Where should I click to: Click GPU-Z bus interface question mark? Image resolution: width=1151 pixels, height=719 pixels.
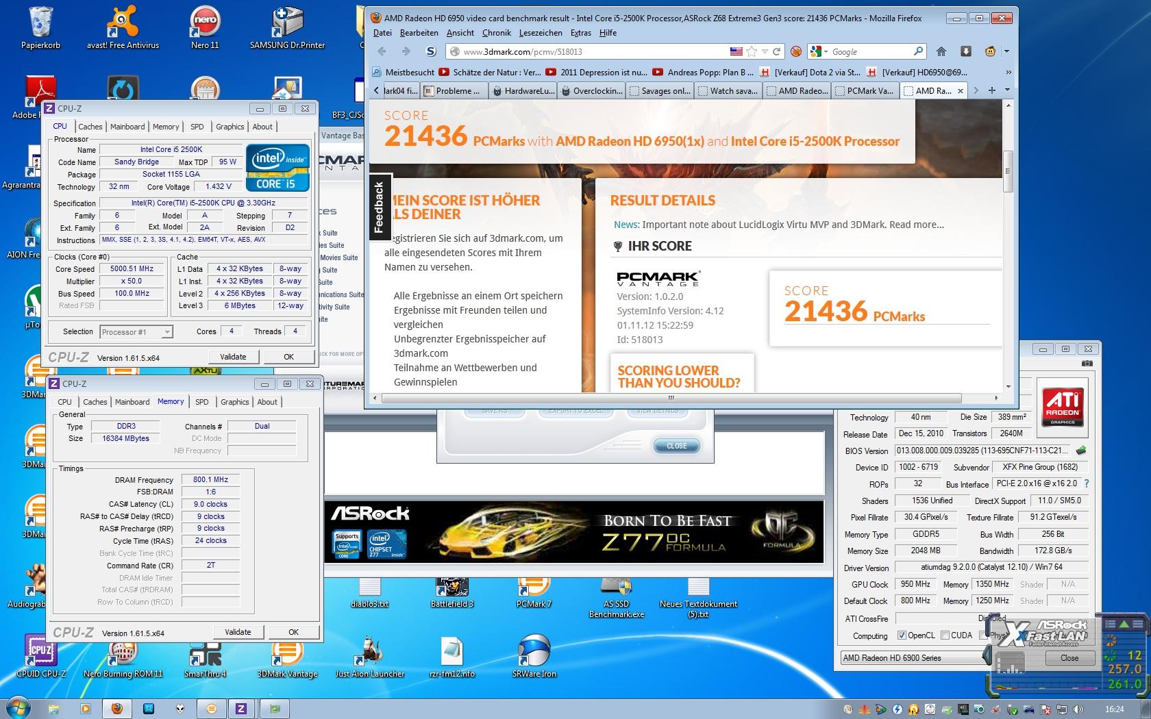(1087, 483)
